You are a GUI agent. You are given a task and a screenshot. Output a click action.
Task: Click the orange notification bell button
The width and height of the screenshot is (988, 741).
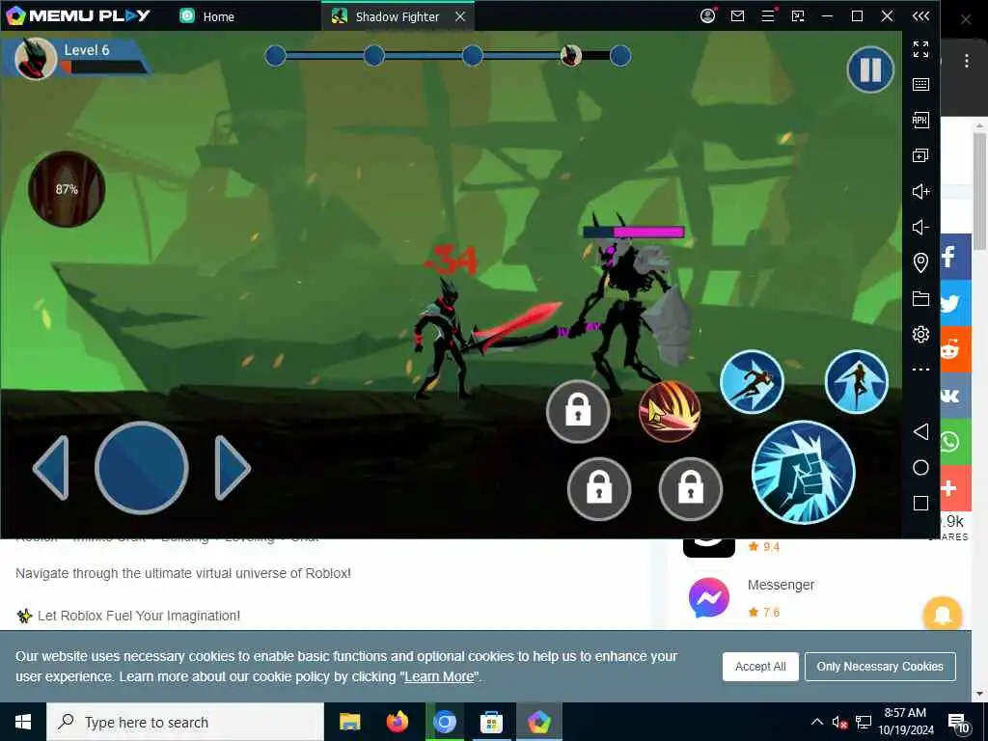pos(942,615)
